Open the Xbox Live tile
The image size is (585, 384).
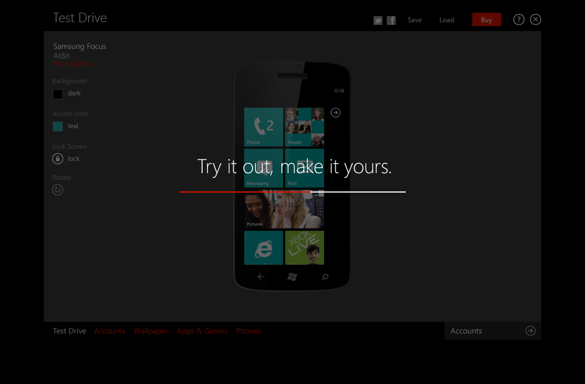305,248
